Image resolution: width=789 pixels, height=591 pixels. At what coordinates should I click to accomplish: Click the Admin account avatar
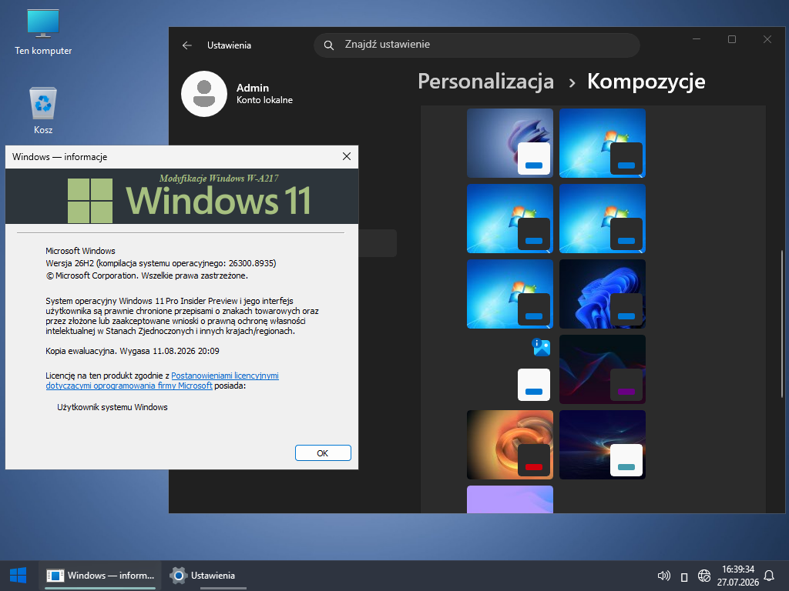click(204, 94)
